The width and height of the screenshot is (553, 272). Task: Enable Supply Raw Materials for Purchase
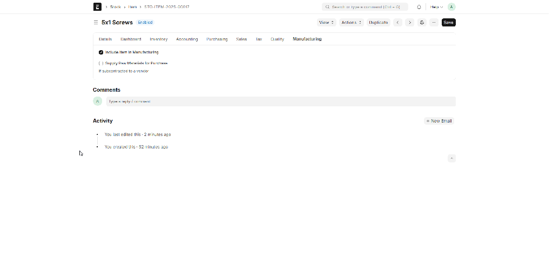coord(101,63)
